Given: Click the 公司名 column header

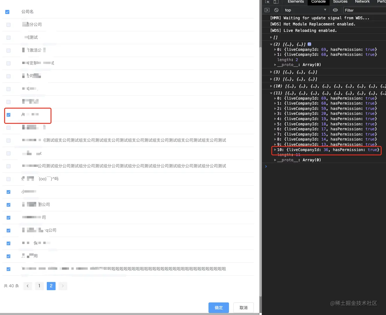Looking at the screenshot, I should point(27,12).
